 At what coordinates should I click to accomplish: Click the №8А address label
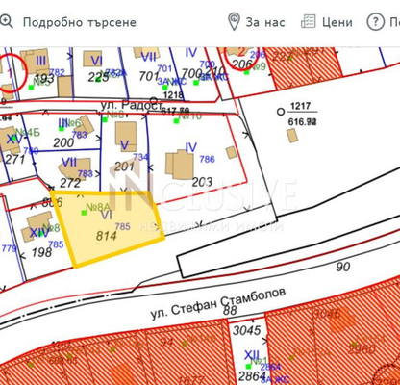click(98, 207)
